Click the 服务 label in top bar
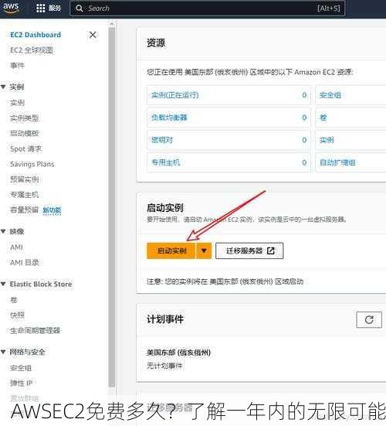The image size is (386, 426). point(55,9)
